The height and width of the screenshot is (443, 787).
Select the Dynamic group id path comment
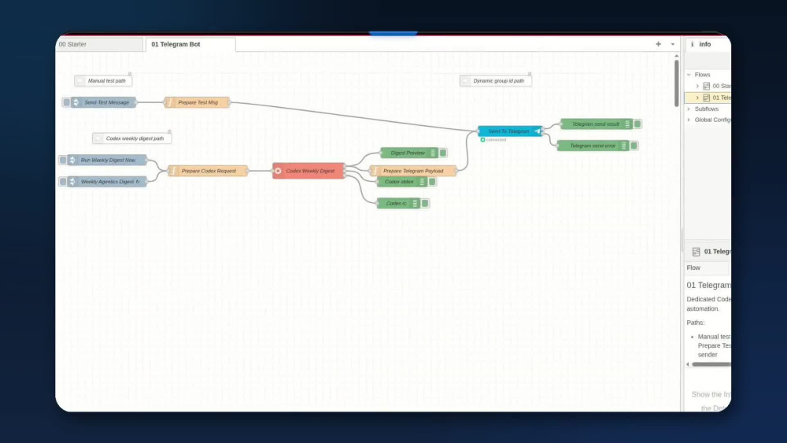(x=496, y=81)
